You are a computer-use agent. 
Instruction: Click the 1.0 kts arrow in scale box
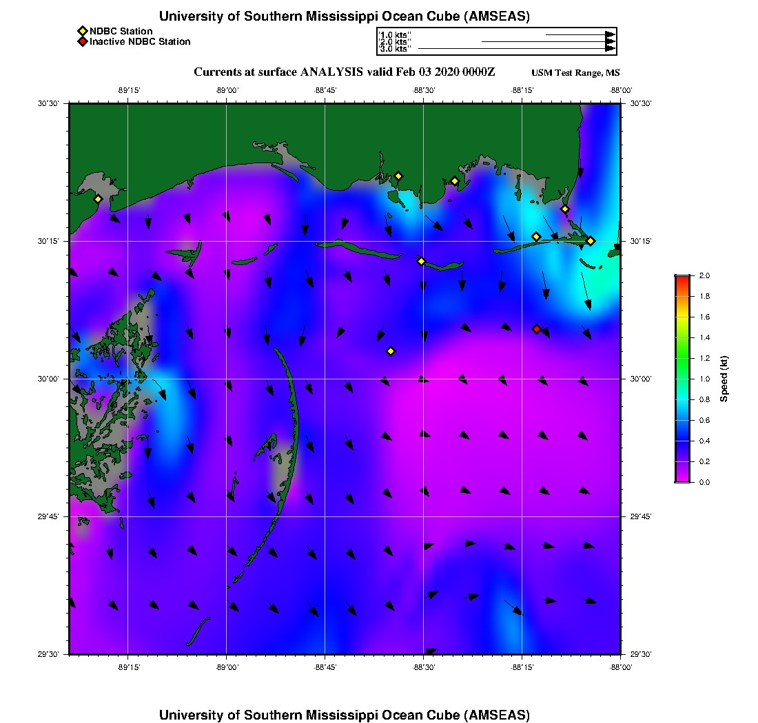580,34
